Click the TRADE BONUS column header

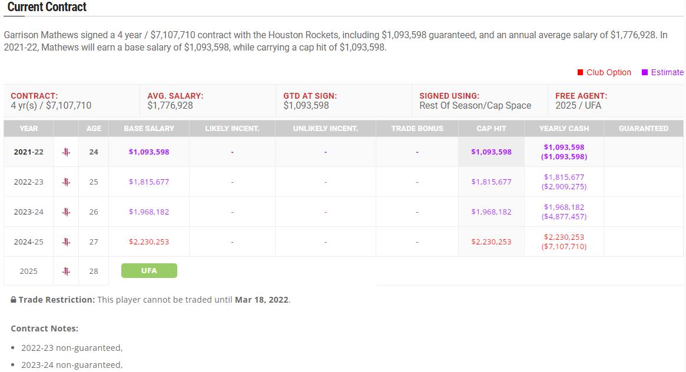[417, 128]
